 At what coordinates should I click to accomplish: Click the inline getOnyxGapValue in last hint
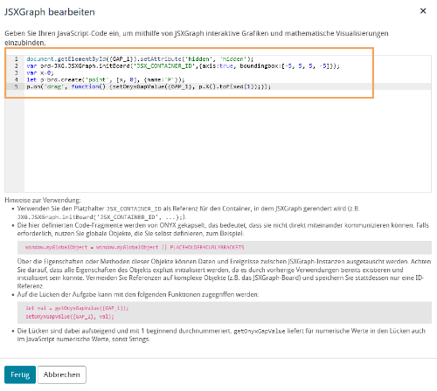(260, 331)
